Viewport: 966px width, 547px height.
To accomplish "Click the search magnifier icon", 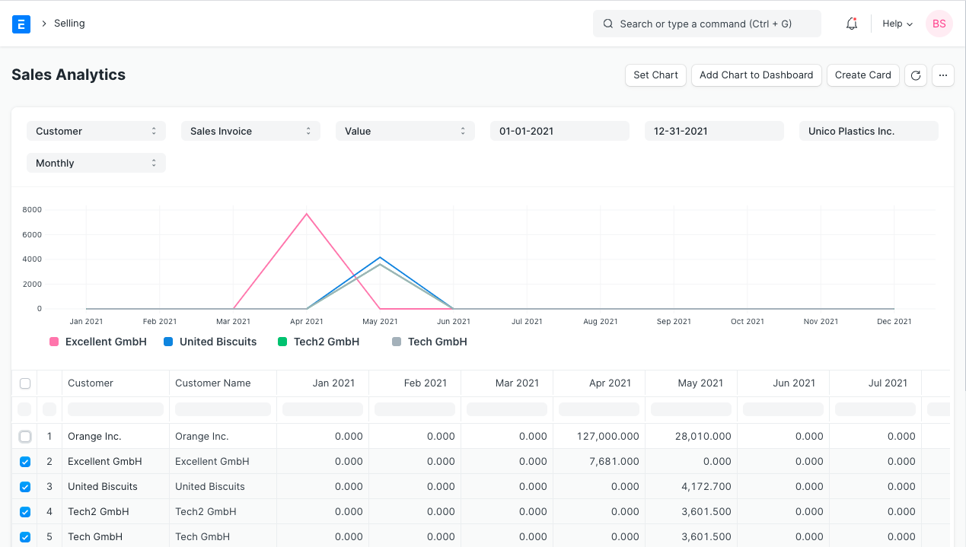I will coord(607,24).
